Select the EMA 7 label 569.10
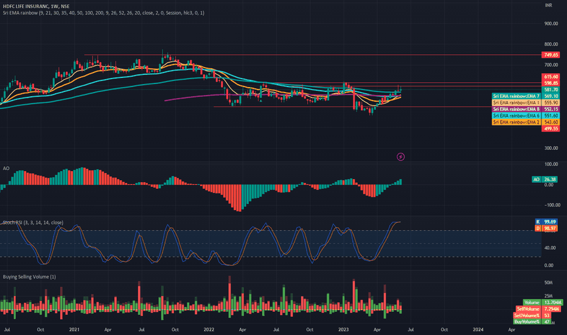Viewport: 567px width, 335px height. pyautogui.click(x=526, y=96)
